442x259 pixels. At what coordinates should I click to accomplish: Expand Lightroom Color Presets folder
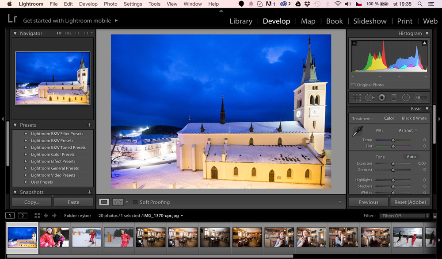pos(26,155)
